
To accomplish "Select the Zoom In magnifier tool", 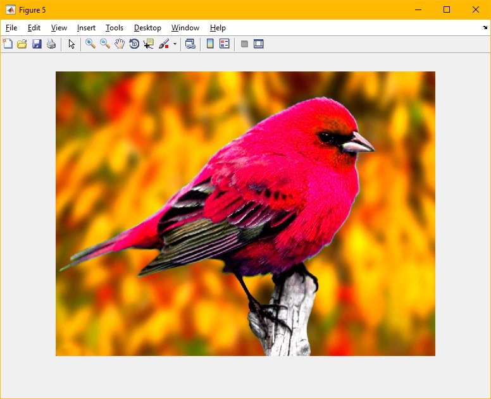I will [90, 44].
